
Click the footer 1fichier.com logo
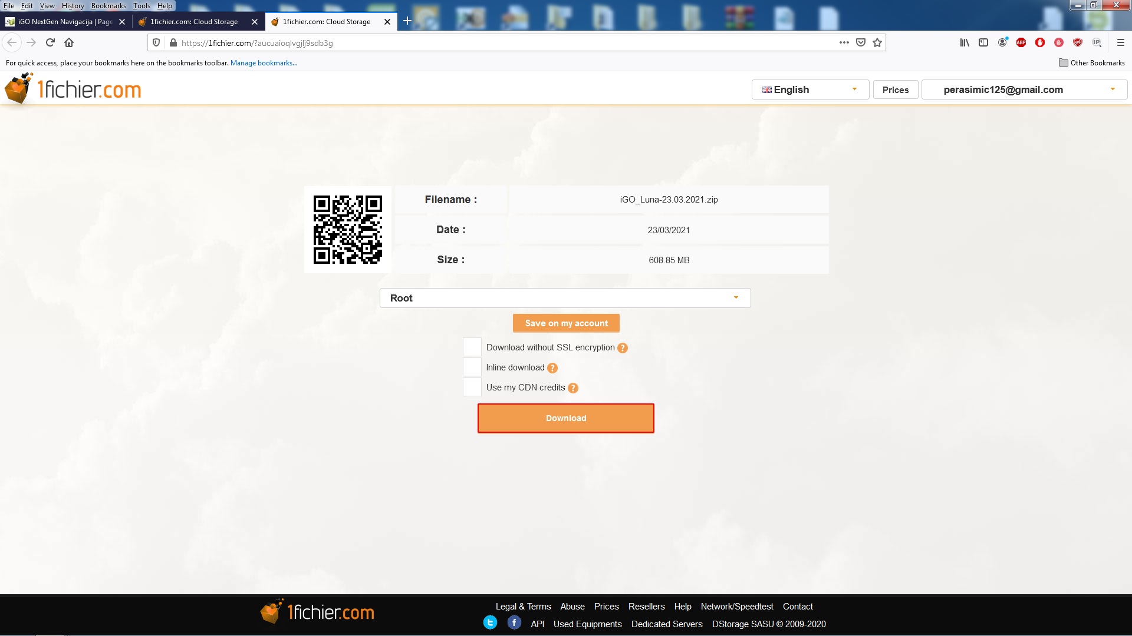[317, 611]
